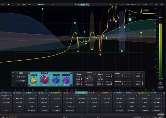Toggle power of the Vintage Tube VT LS band

click(x=11, y=96)
